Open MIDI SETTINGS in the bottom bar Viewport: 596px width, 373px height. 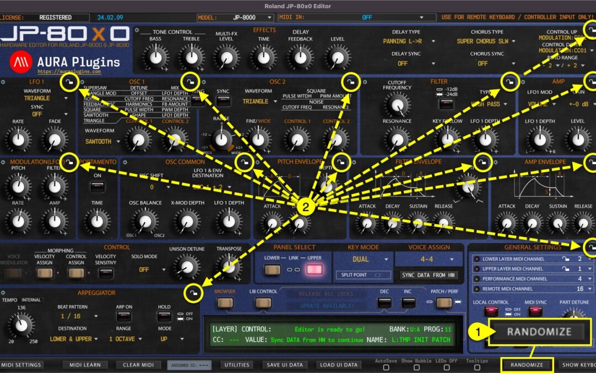(22, 365)
